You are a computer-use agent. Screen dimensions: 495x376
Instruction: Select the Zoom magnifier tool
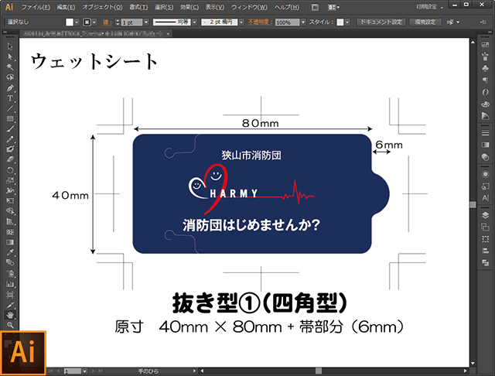click(x=10, y=325)
